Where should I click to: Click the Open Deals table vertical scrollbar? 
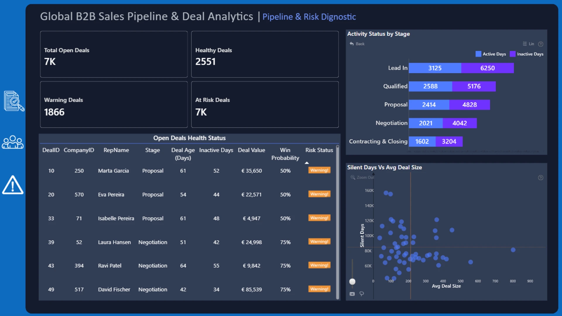coord(337,222)
